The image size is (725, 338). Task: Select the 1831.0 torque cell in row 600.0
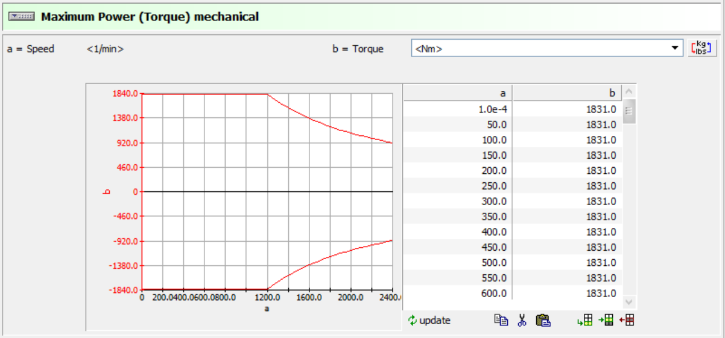(567, 293)
